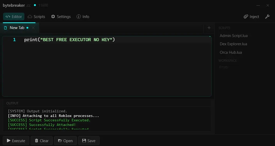The height and width of the screenshot is (146, 275).
Task: Open Orca Hub.lua from scripts list
Action: click(x=231, y=52)
